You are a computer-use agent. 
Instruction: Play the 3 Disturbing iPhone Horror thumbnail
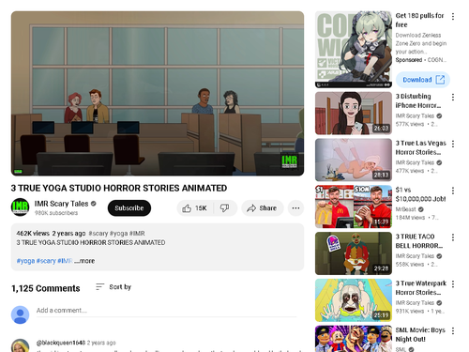(354, 114)
